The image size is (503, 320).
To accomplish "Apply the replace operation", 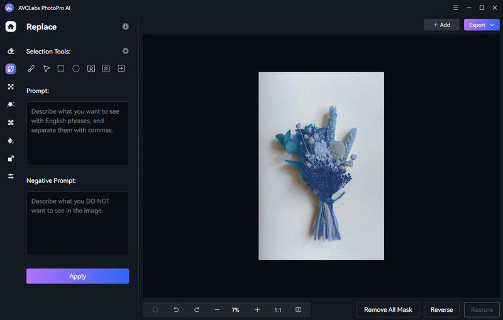I will tap(77, 276).
